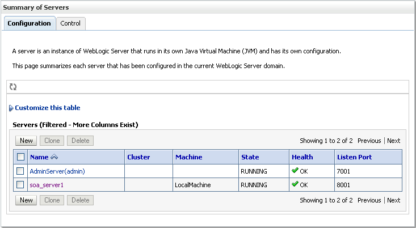This screenshot has height=228, width=416.
Task: Check the AdminServer(admin) row checkbox
Action: coord(20,171)
